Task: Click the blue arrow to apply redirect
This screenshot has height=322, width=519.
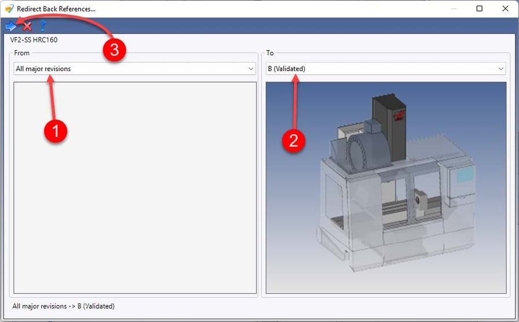Action: [11, 26]
